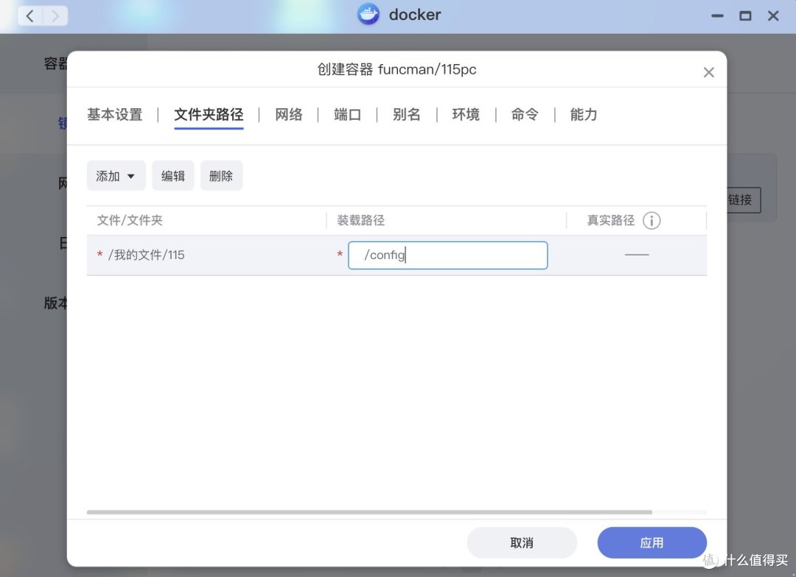Image resolution: width=796 pixels, height=577 pixels.
Task: Switch to the 网络 tab
Action: (x=288, y=115)
